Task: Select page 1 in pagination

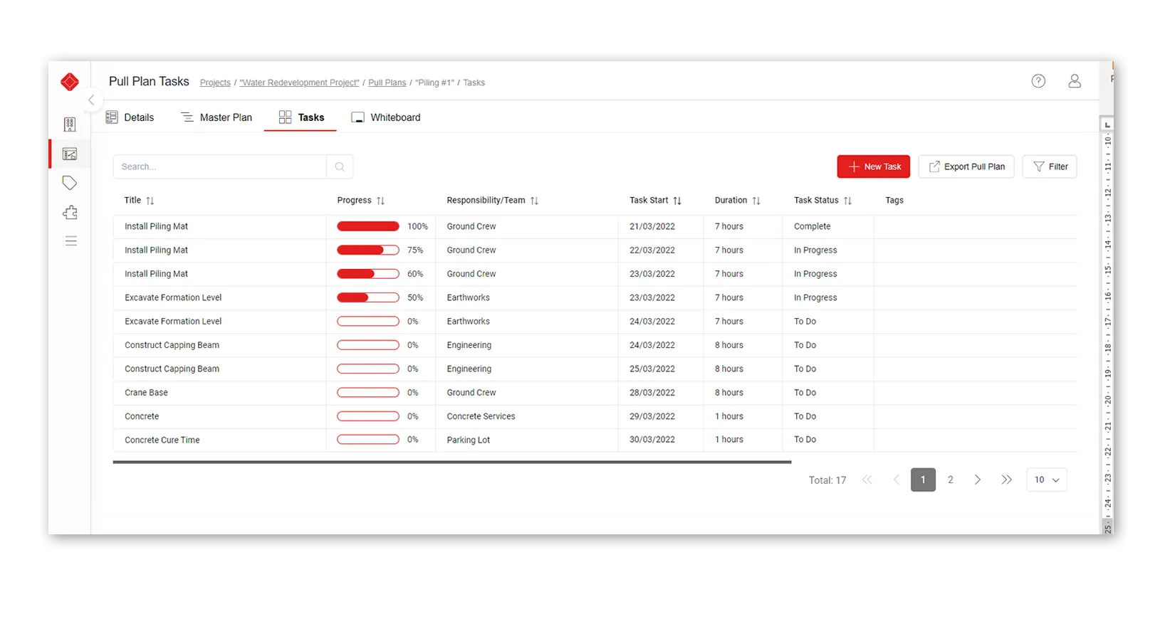Action: coord(923,480)
